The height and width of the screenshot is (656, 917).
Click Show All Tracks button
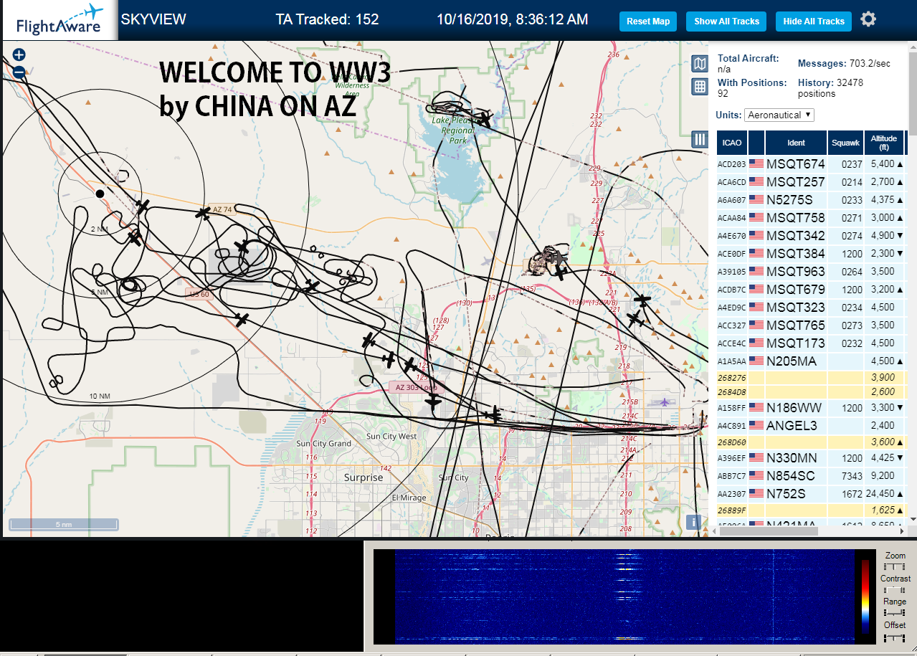(x=726, y=22)
